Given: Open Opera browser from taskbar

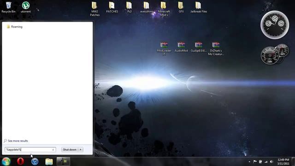Looking at the screenshot, I should (20, 161).
